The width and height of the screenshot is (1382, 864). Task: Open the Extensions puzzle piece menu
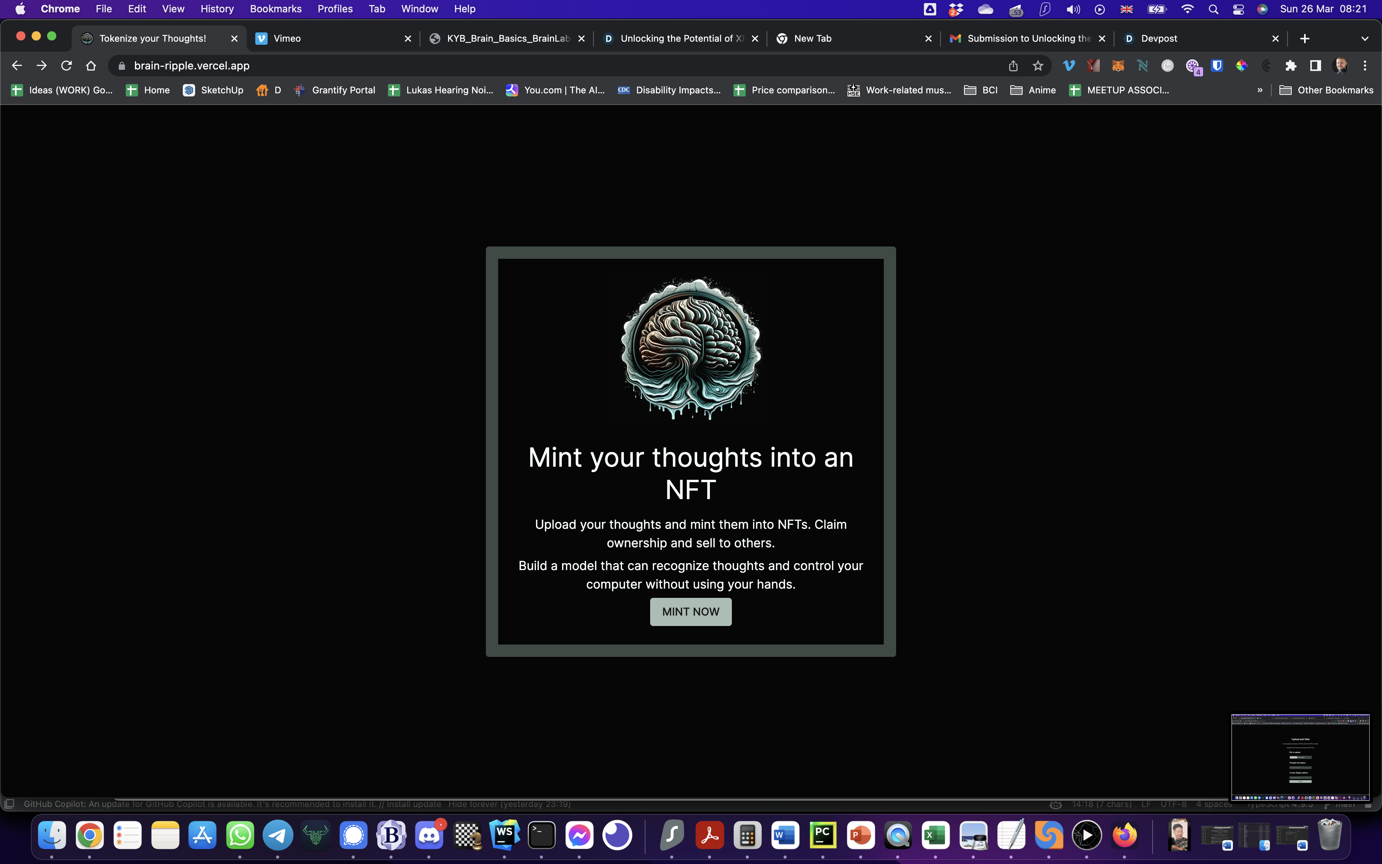(x=1291, y=66)
